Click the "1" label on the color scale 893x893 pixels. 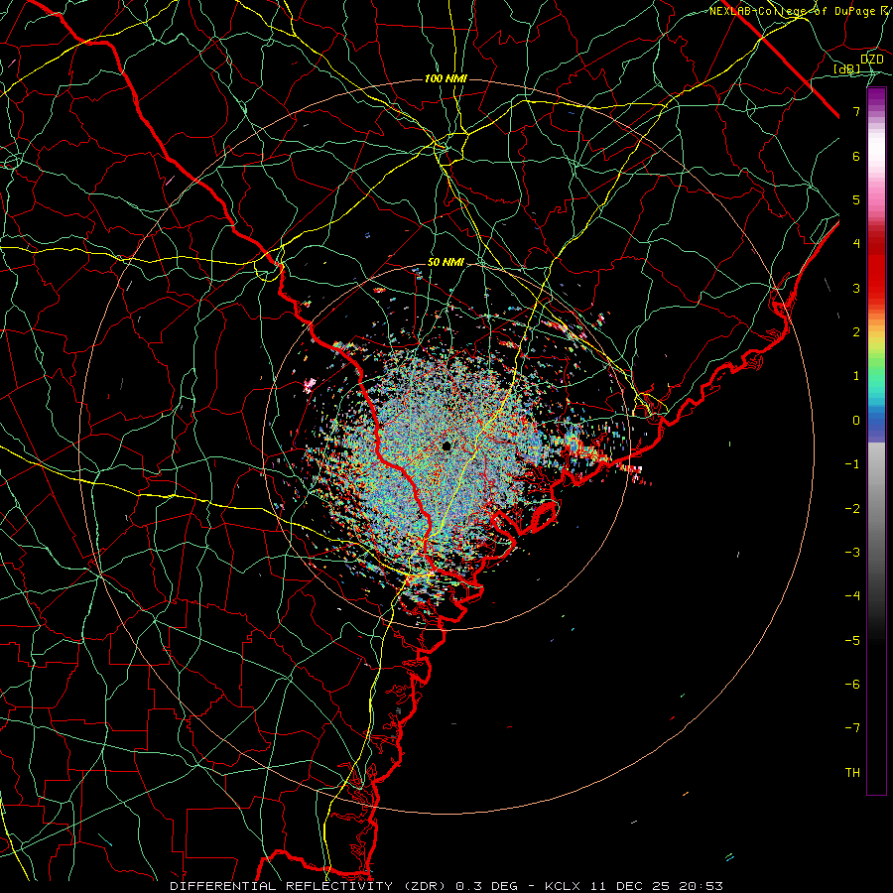tap(856, 376)
